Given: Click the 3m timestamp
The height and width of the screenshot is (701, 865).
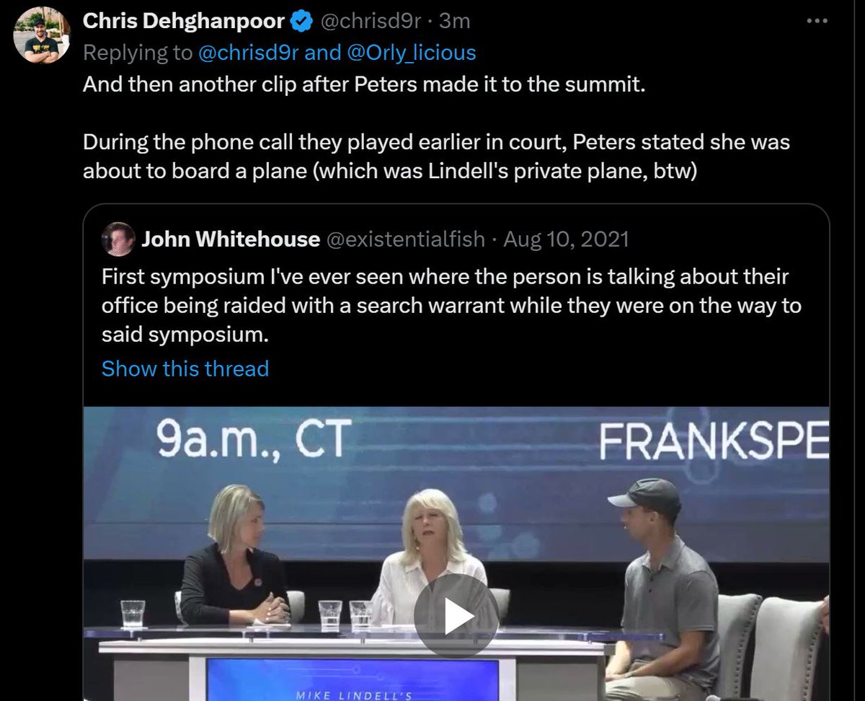Looking at the screenshot, I should pos(455,22).
